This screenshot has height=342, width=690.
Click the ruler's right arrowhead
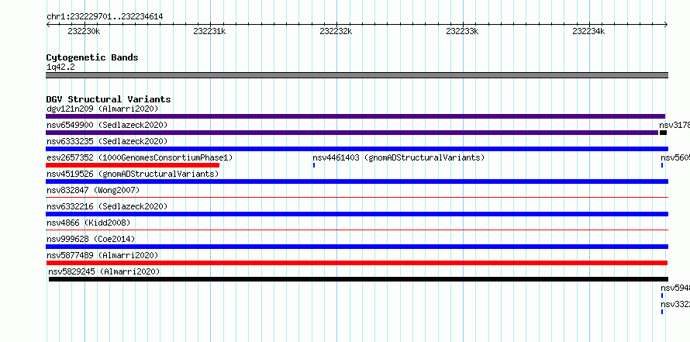666,25
